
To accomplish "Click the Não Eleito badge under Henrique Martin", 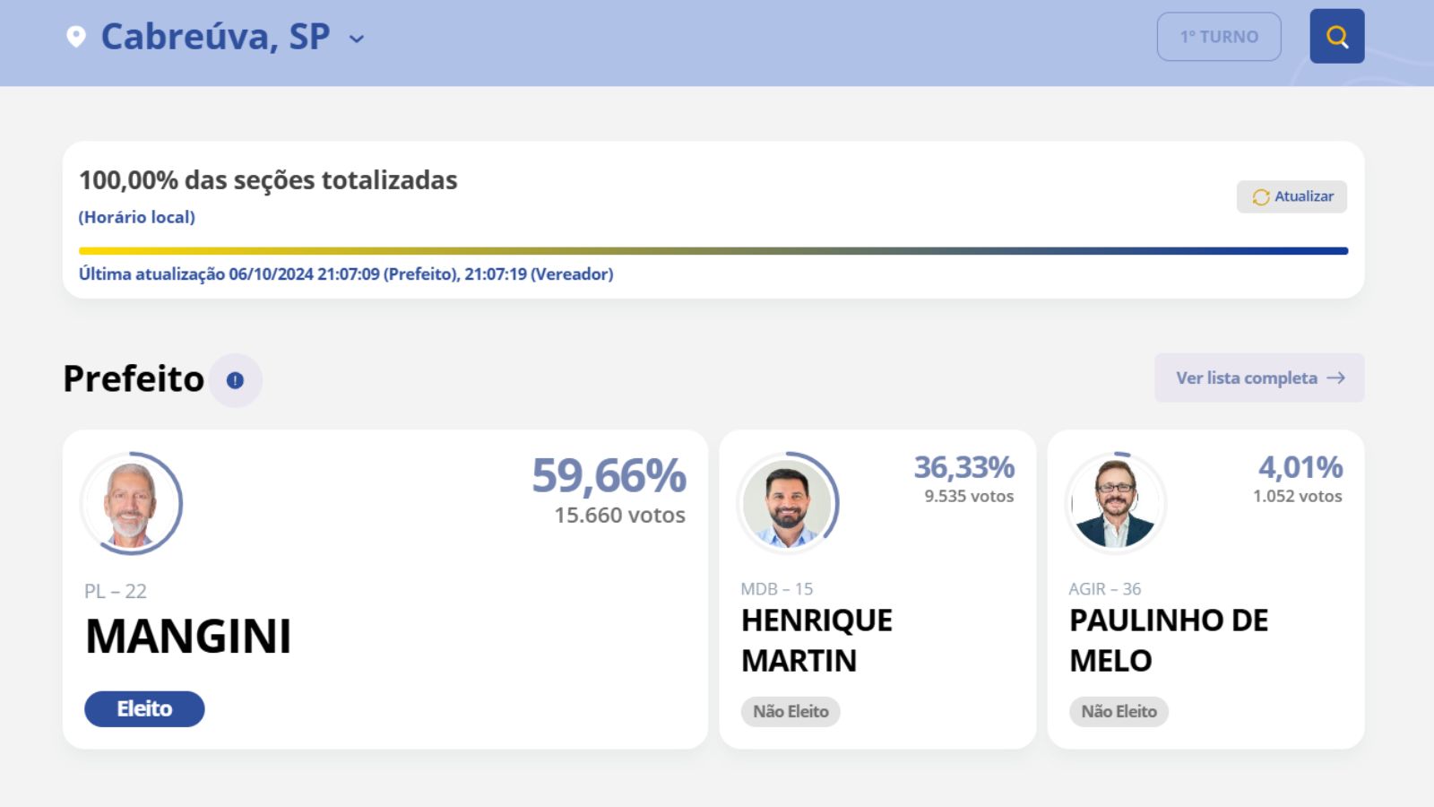I will 790,711.
